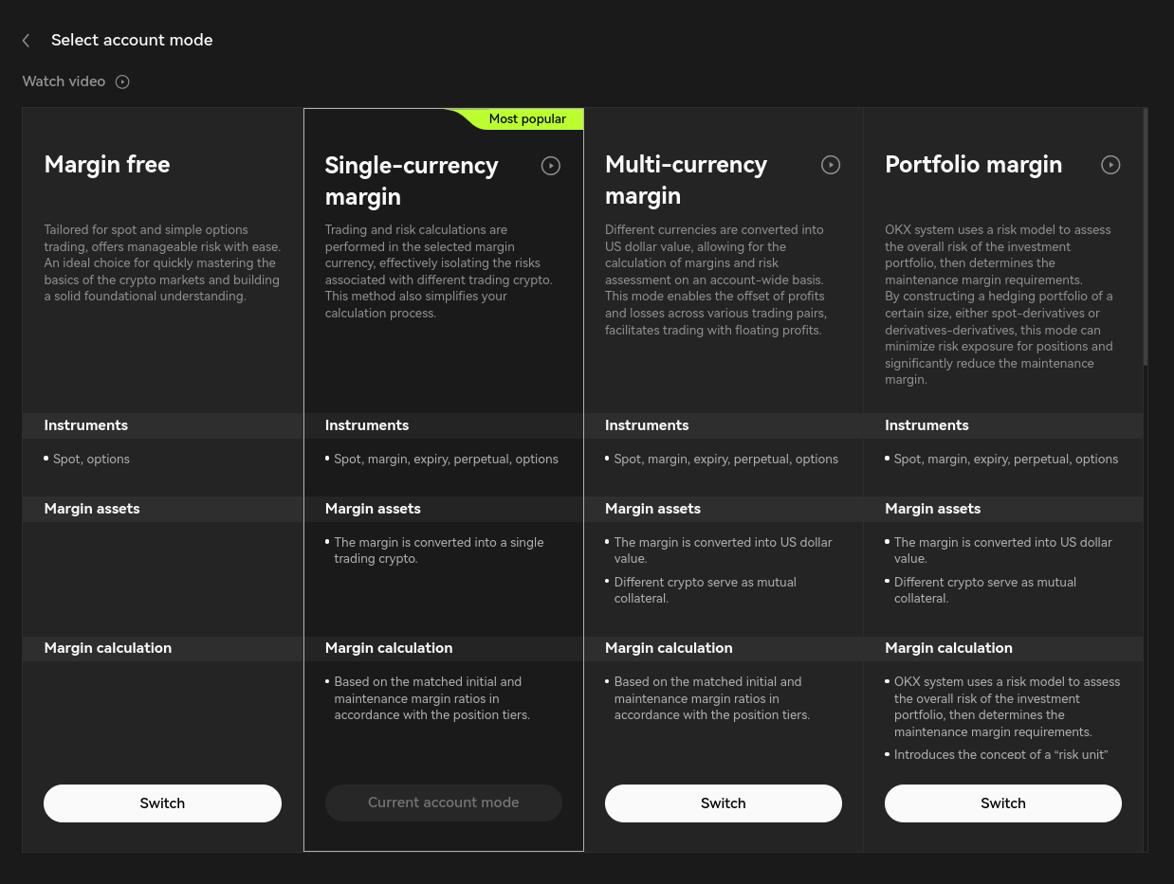
Task: Click the back arrow to leave account mode selection
Action: click(25, 40)
